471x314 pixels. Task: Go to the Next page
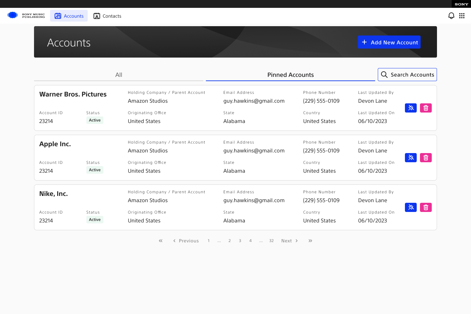click(x=290, y=241)
